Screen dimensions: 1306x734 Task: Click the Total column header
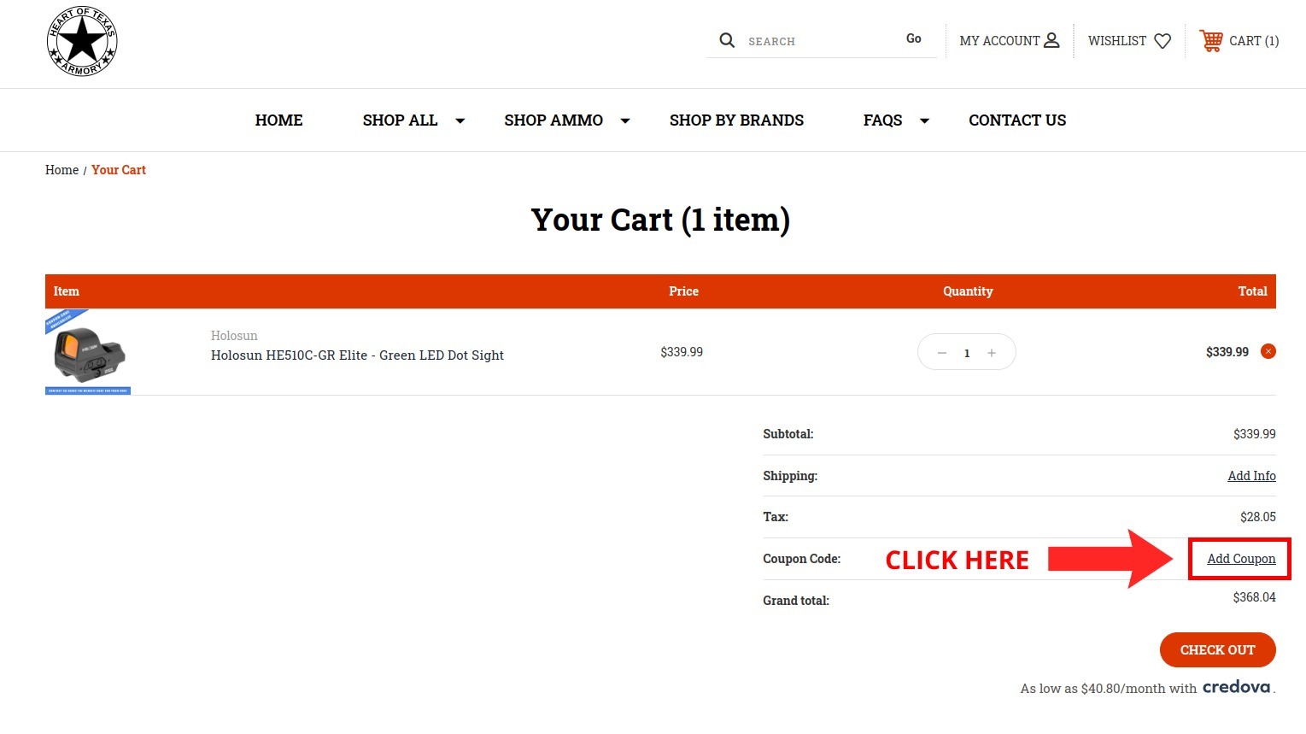pyautogui.click(x=1252, y=291)
